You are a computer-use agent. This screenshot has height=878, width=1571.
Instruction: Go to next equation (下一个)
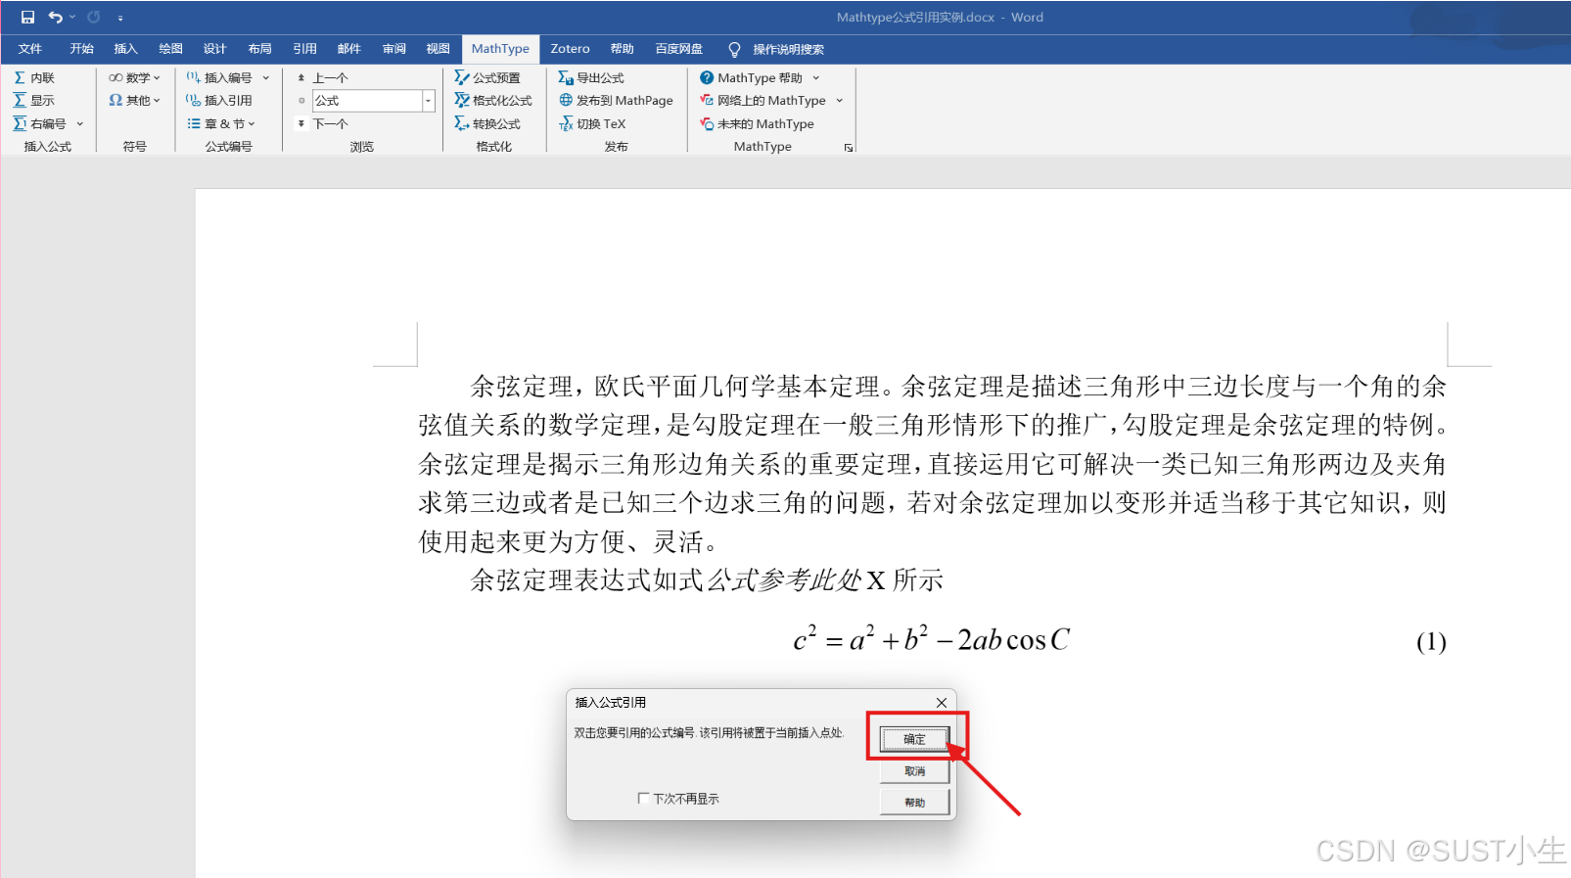click(x=323, y=123)
